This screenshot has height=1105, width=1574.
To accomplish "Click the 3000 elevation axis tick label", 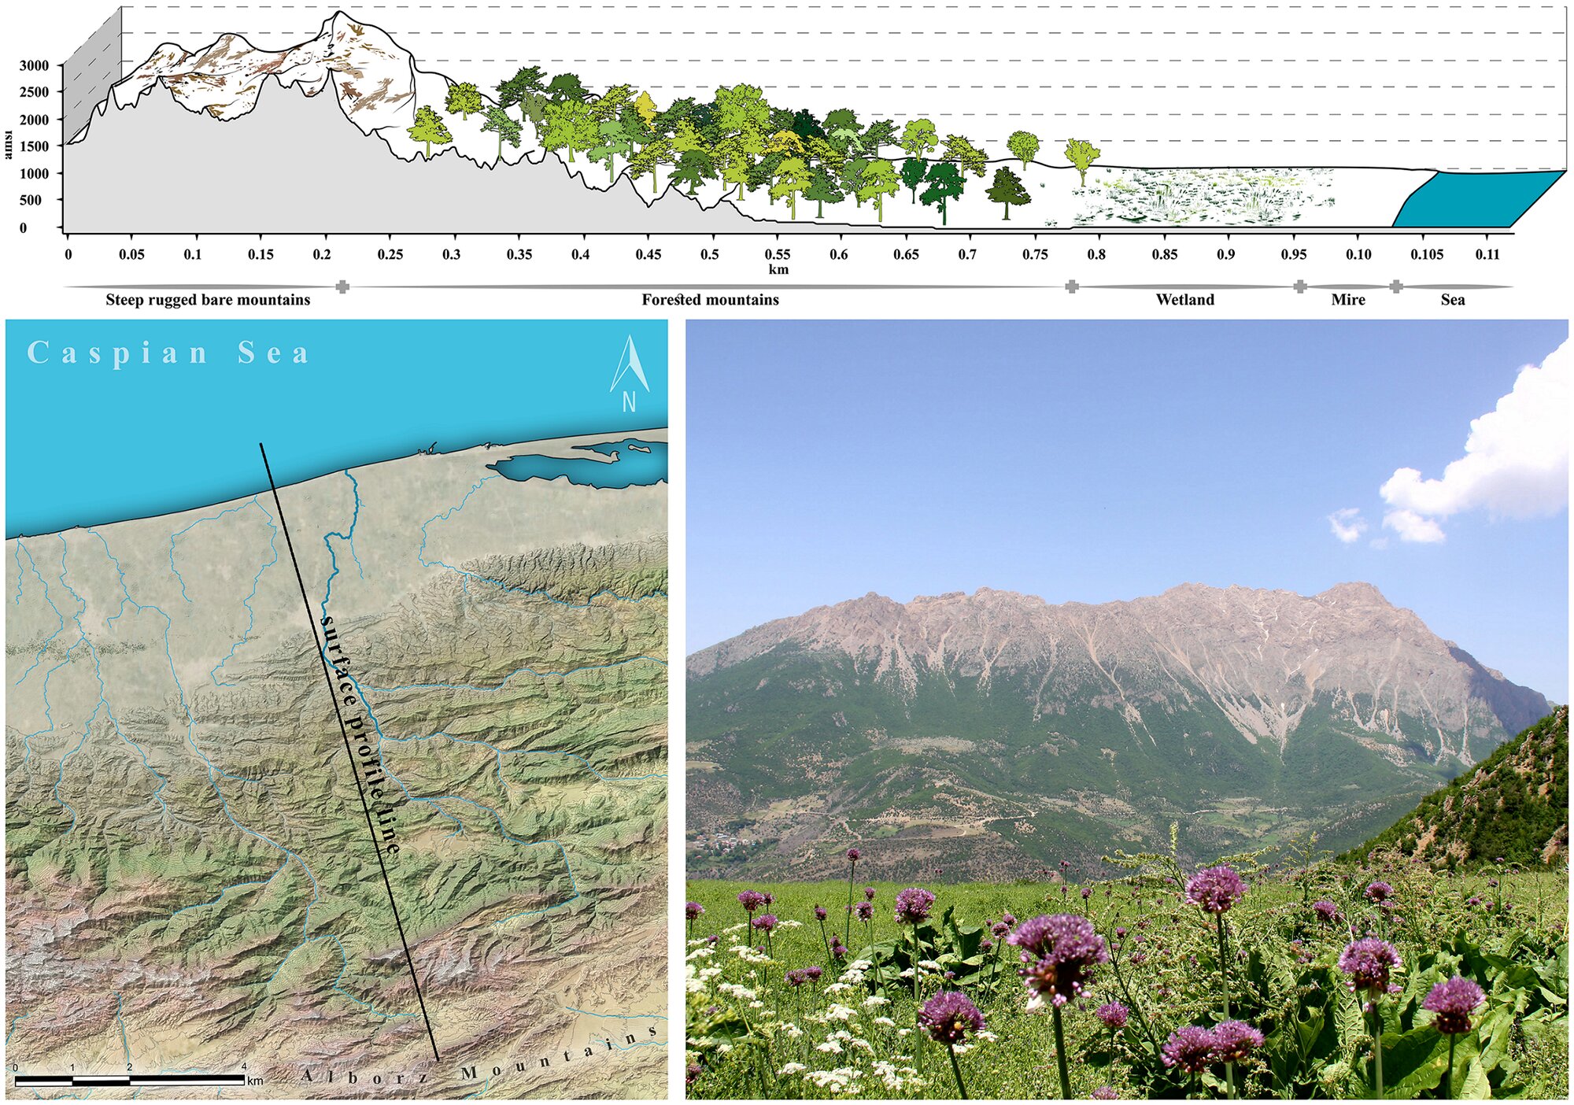I will [x=34, y=66].
